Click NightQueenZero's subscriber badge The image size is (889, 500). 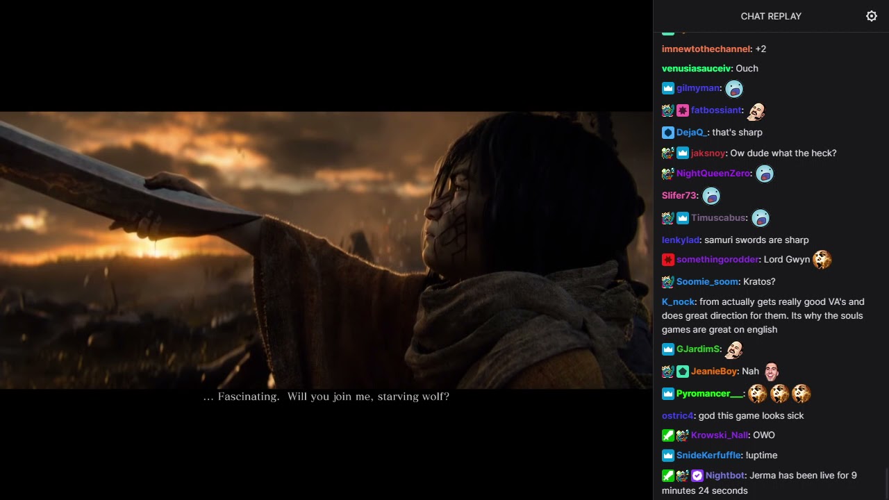click(x=668, y=174)
